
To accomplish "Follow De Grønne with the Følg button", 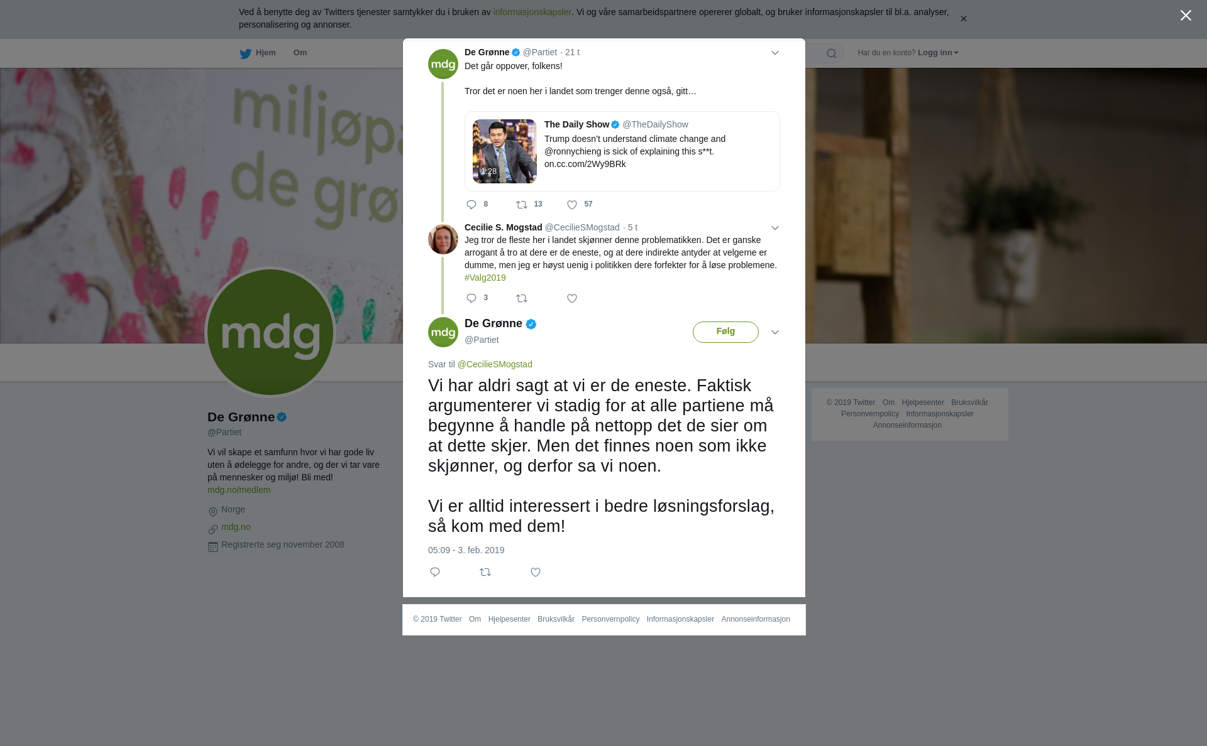I will pyautogui.click(x=725, y=332).
